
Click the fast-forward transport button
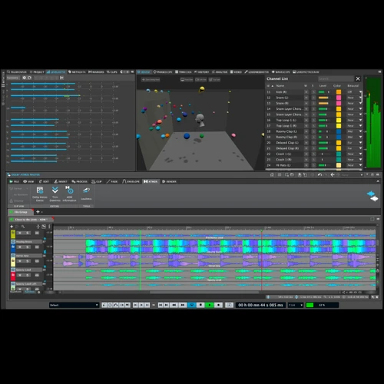click(x=183, y=305)
